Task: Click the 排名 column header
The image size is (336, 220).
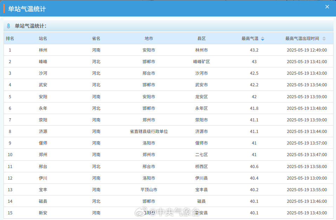Action: (10, 39)
